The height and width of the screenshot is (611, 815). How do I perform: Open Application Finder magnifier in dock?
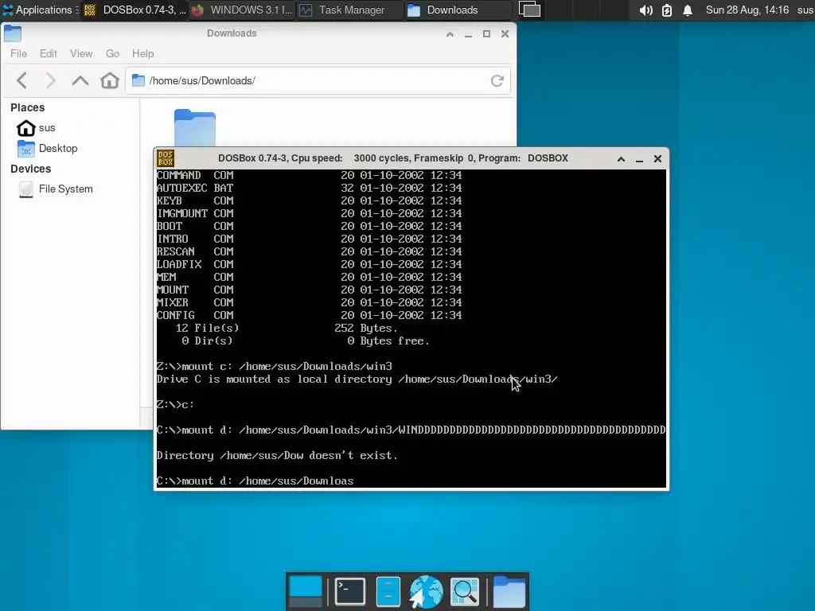pos(465,591)
